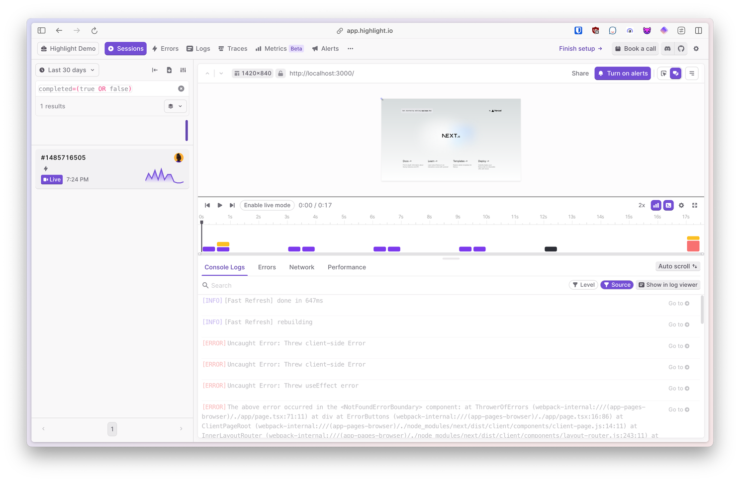740x482 pixels.
Task: Switch to the Console Logs tab
Action: (x=225, y=267)
